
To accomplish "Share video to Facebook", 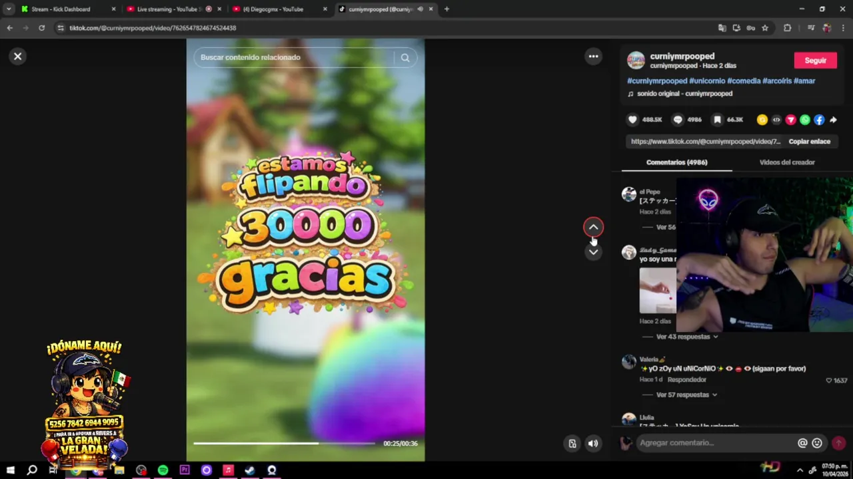I will [x=819, y=120].
